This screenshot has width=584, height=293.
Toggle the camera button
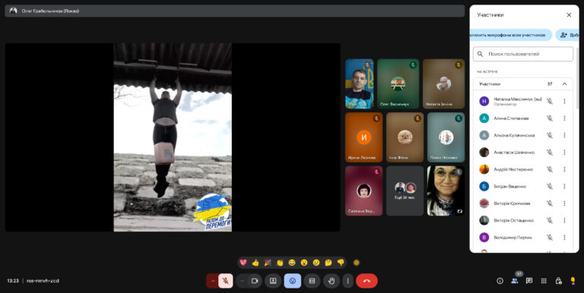click(x=255, y=281)
